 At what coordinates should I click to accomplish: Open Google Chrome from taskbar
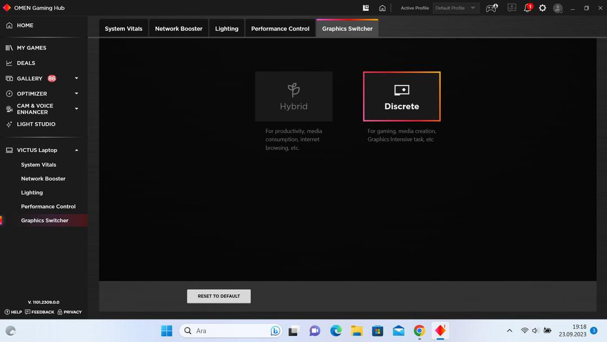tap(419, 331)
